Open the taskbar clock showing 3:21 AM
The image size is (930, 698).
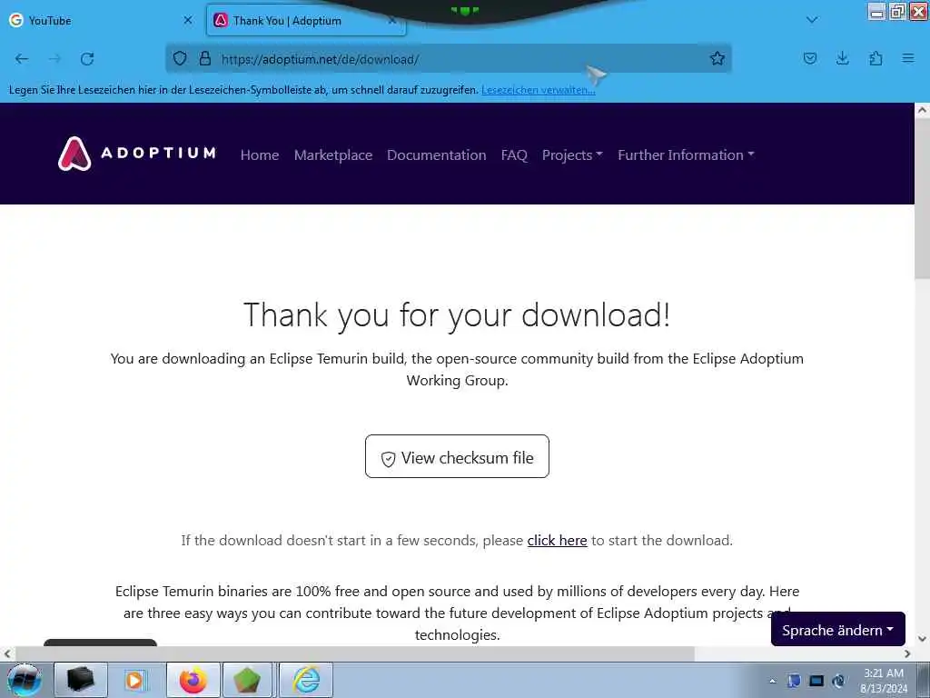pos(883,673)
